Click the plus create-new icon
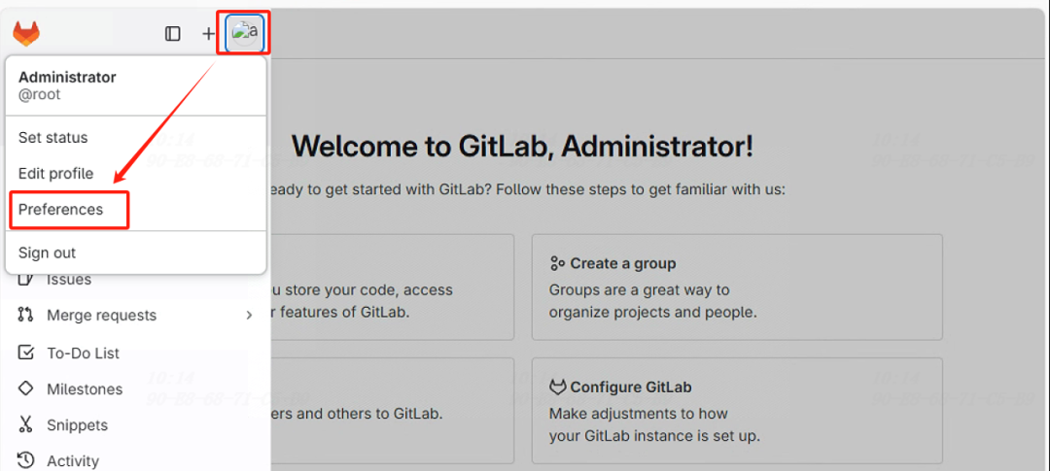The width and height of the screenshot is (1050, 471). click(x=208, y=34)
